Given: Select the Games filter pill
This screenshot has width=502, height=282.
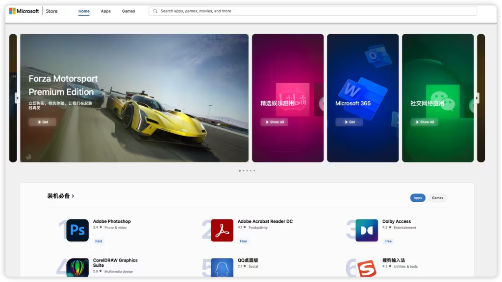Looking at the screenshot, I should 437,198.
